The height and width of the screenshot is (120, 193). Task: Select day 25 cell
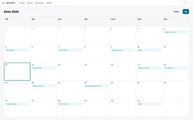(176, 90)
